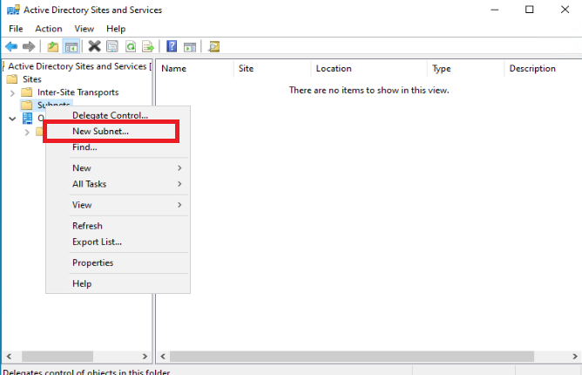Screen dimensions: 582x375
Task: Choose Refresh from context menu
Action: click(88, 226)
